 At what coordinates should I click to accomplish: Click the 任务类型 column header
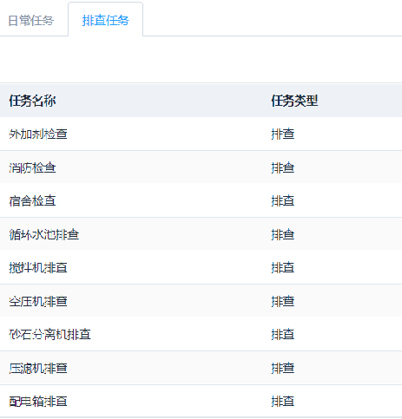(x=294, y=101)
